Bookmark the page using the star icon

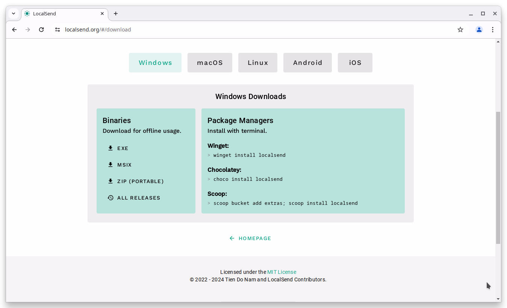(460, 29)
